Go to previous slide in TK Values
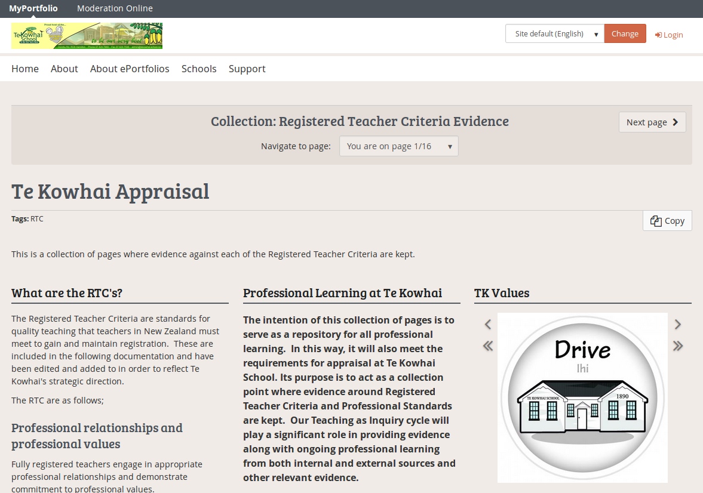Viewport: 703px width, 493px height. pyautogui.click(x=488, y=325)
